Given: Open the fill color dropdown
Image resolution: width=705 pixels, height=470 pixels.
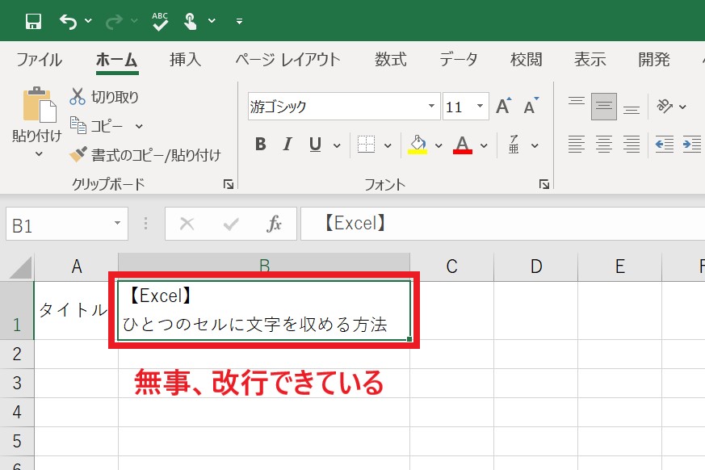Looking at the screenshot, I should click(439, 145).
